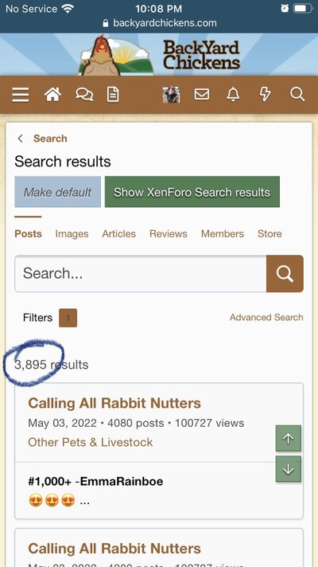Open the hamburger navigation menu
This screenshot has height=567, width=318.
tap(20, 95)
